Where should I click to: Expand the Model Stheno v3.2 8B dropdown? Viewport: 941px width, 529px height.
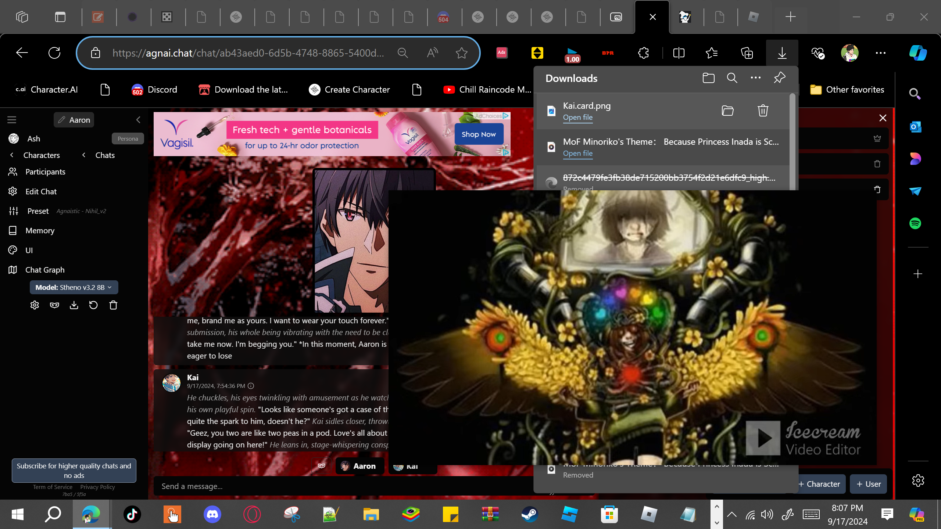(74, 287)
